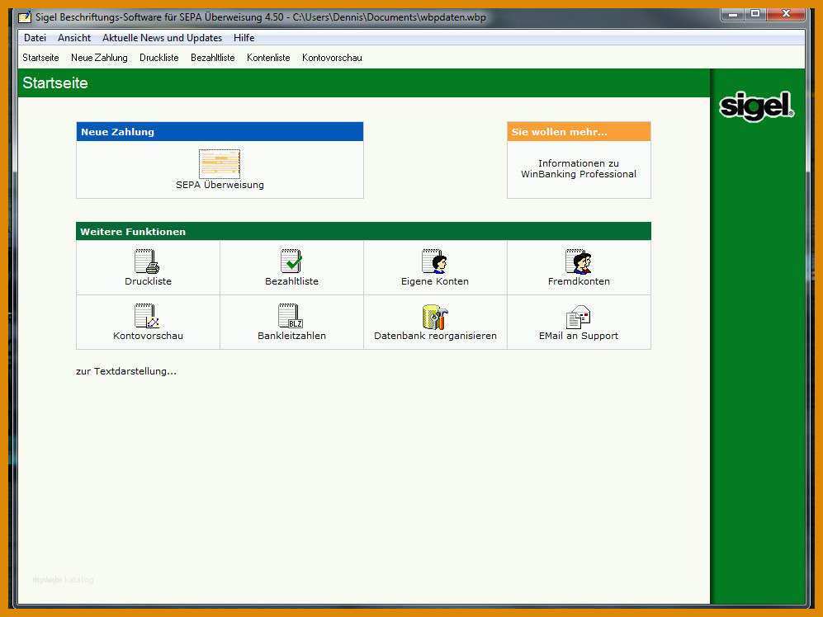Open the Kontovorschau chart icon
823x617 pixels.
(x=147, y=315)
